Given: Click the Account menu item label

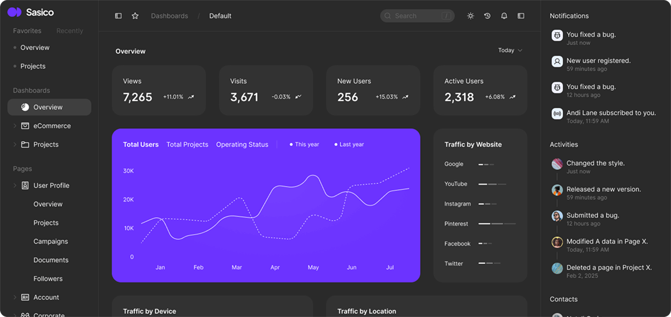Looking at the screenshot, I should click(x=46, y=297).
